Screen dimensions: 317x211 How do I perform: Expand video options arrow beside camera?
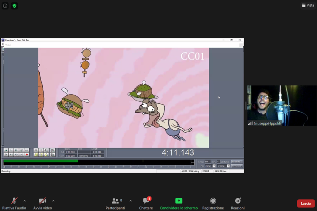point(53,201)
